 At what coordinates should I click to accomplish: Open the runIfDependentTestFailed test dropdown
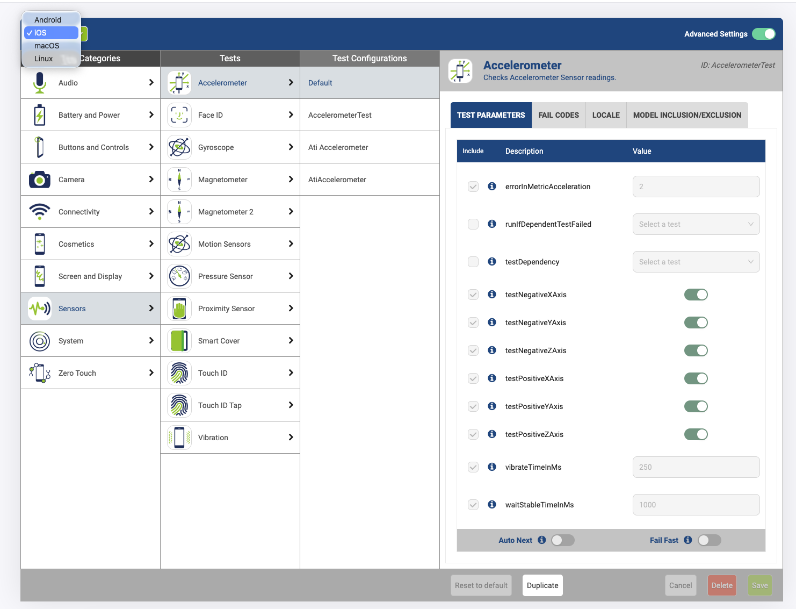(x=696, y=224)
